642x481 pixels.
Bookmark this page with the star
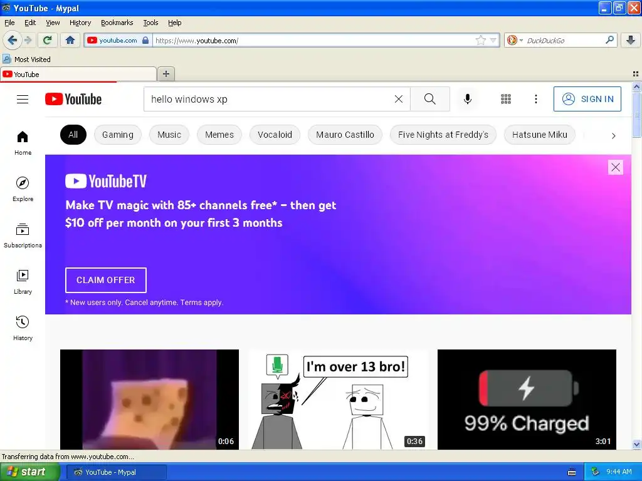tap(481, 40)
